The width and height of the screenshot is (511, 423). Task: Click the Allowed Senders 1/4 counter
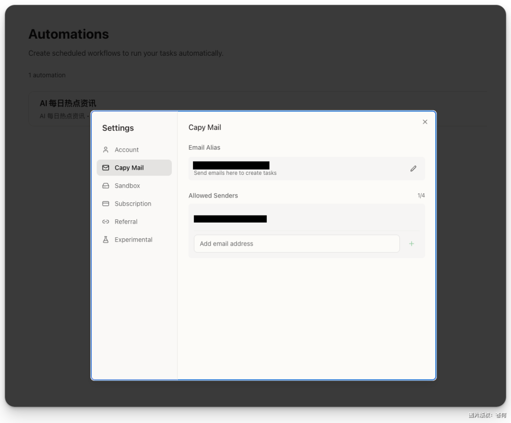click(x=421, y=195)
